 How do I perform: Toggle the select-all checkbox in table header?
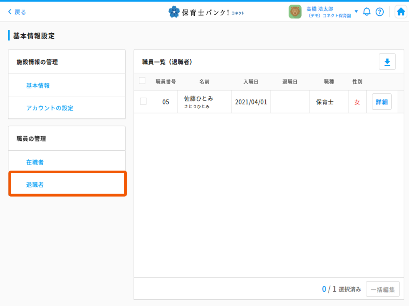pos(142,81)
